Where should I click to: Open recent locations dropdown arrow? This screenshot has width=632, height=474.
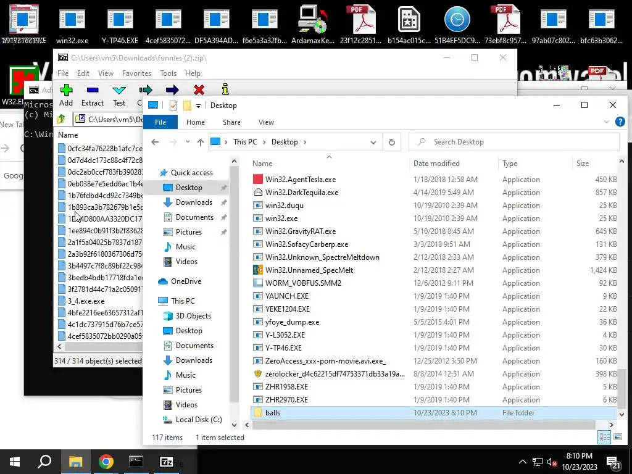point(188,142)
